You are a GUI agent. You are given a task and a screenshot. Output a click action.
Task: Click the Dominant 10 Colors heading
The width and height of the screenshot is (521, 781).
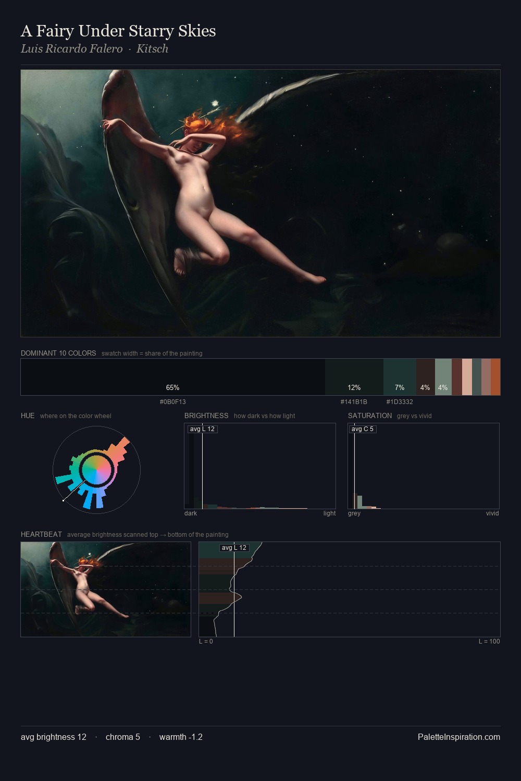[x=58, y=353]
